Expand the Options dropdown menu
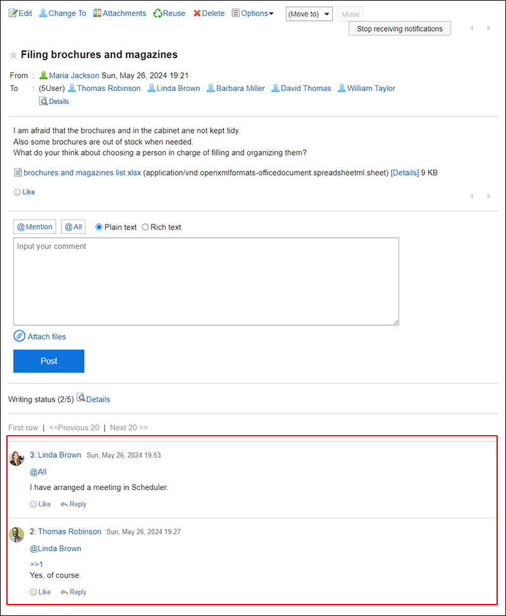 [x=252, y=13]
